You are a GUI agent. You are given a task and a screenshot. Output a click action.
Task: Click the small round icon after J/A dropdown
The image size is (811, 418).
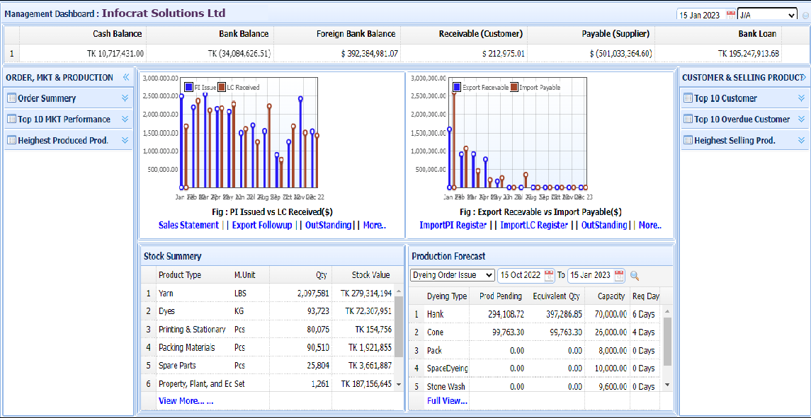805,16
